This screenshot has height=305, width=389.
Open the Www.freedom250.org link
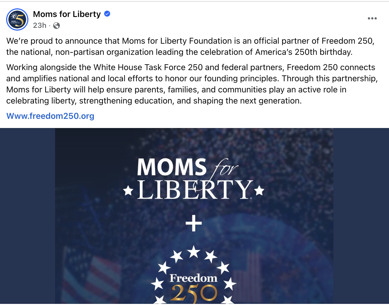pyautogui.click(x=50, y=116)
